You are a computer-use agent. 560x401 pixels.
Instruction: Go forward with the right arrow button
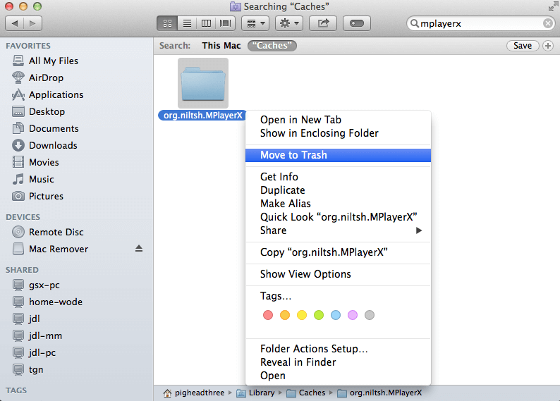(33, 23)
